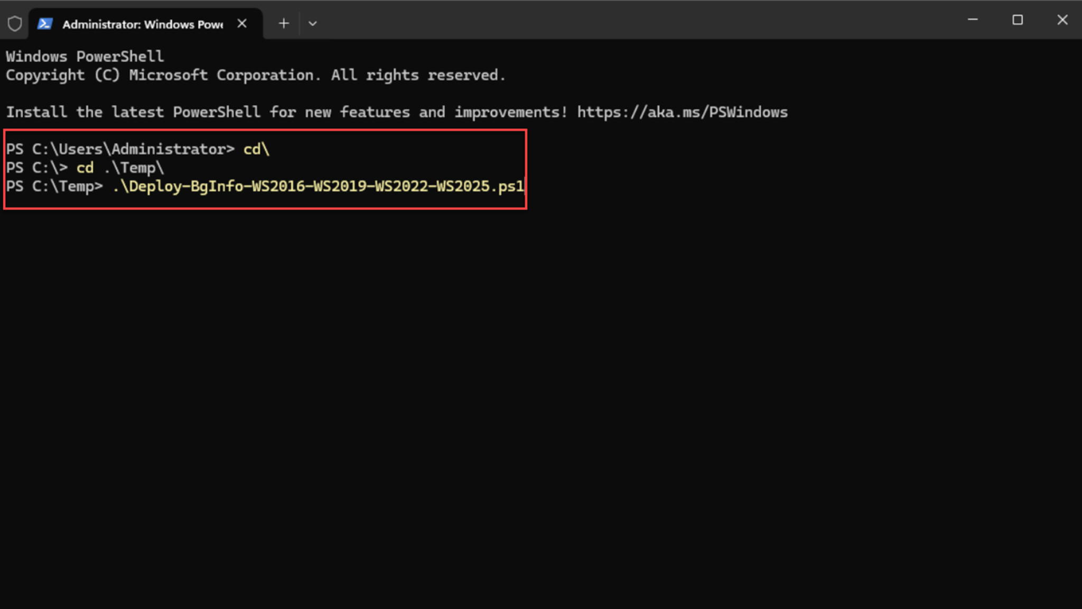Click the Deploy-BgInfo script command text

(318, 186)
